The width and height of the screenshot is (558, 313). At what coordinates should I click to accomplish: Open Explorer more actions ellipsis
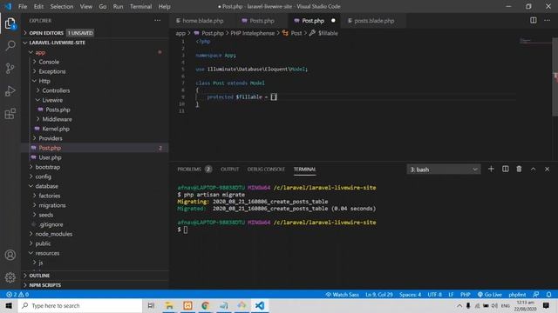coord(157,21)
